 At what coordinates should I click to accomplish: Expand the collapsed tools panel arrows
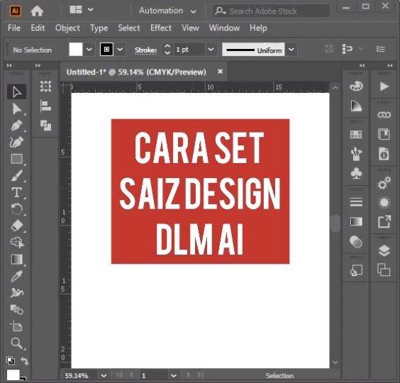[x=9, y=65]
